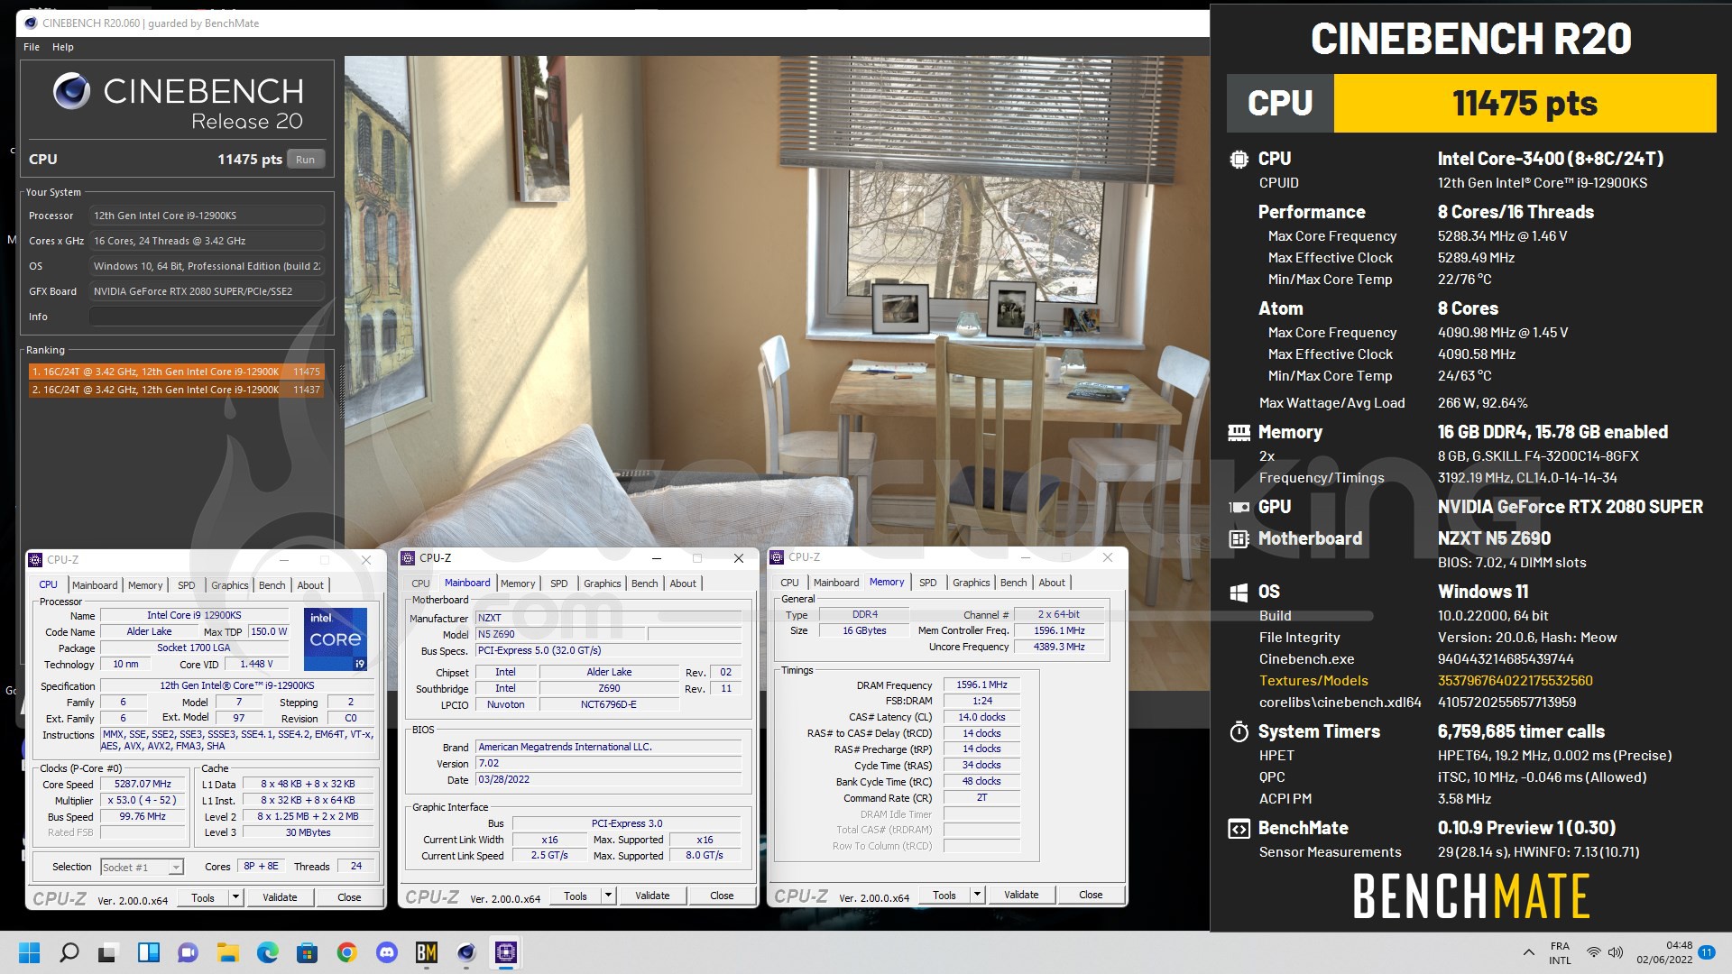This screenshot has width=1732, height=974.
Task: Open Discord from the taskbar
Action: 386,952
